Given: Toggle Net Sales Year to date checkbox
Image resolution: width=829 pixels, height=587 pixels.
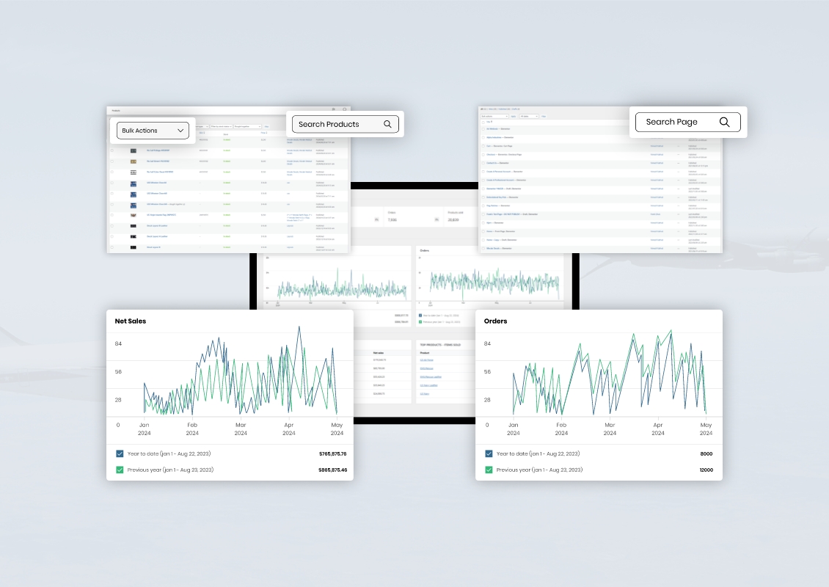Looking at the screenshot, I should [120, 453].
